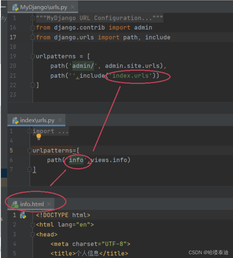Click the 'info' path string in index\urls.py
This screenshot has height=258, width=233.
pos(76,160)
